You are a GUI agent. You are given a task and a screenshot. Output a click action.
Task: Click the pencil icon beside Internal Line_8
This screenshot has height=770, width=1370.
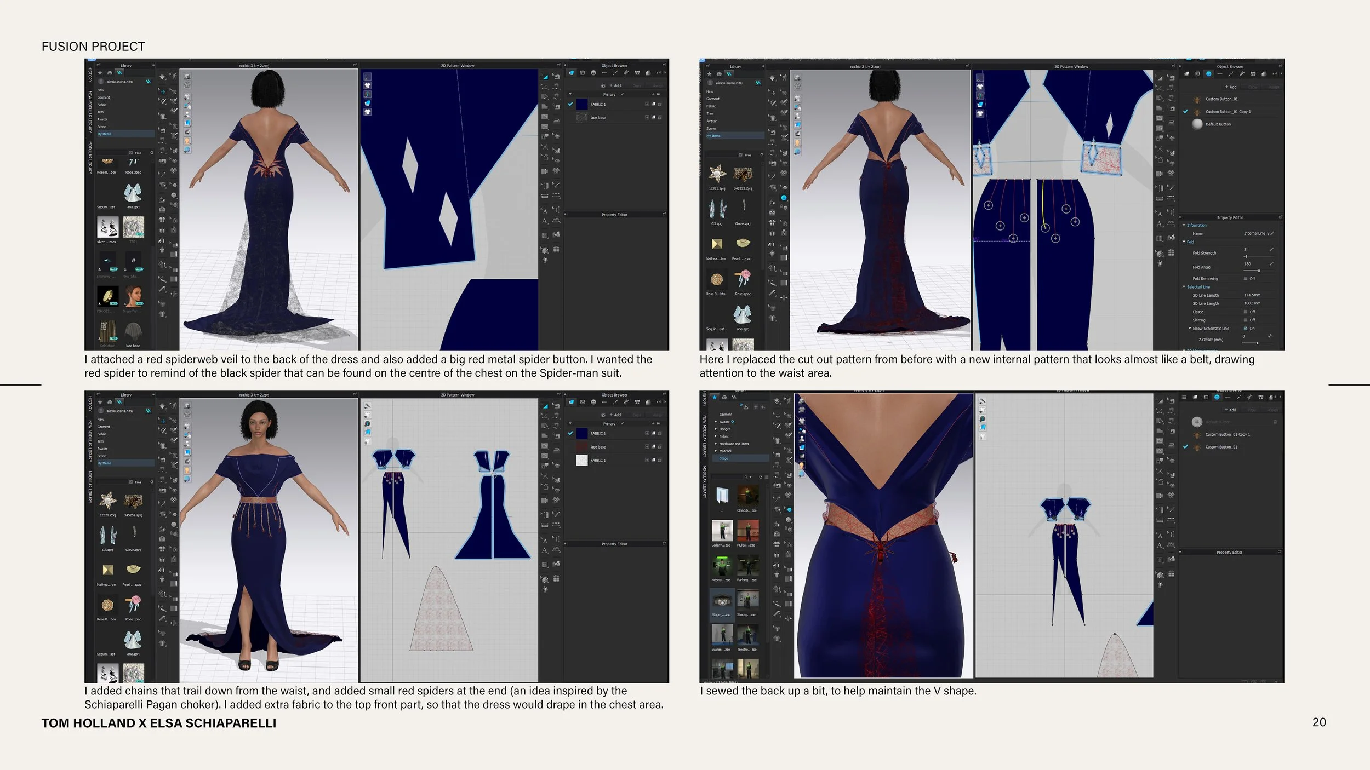point(1272,234)
